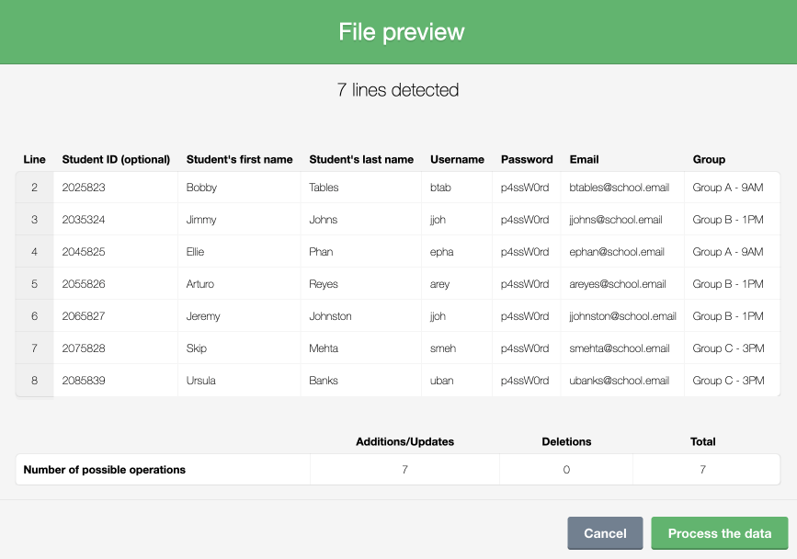Screen dimensions: 797x559
Task: Click the Total operations value 7
Action: 703,469
